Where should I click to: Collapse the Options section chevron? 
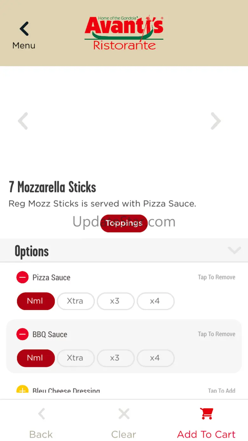pyautogui.click(x=234, y=251)
